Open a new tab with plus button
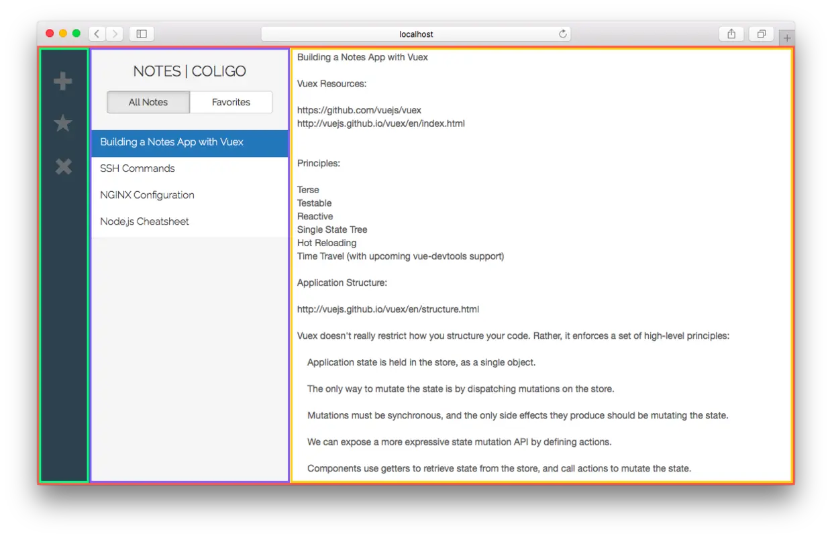832x538 pixels. [x=787, y=38]
